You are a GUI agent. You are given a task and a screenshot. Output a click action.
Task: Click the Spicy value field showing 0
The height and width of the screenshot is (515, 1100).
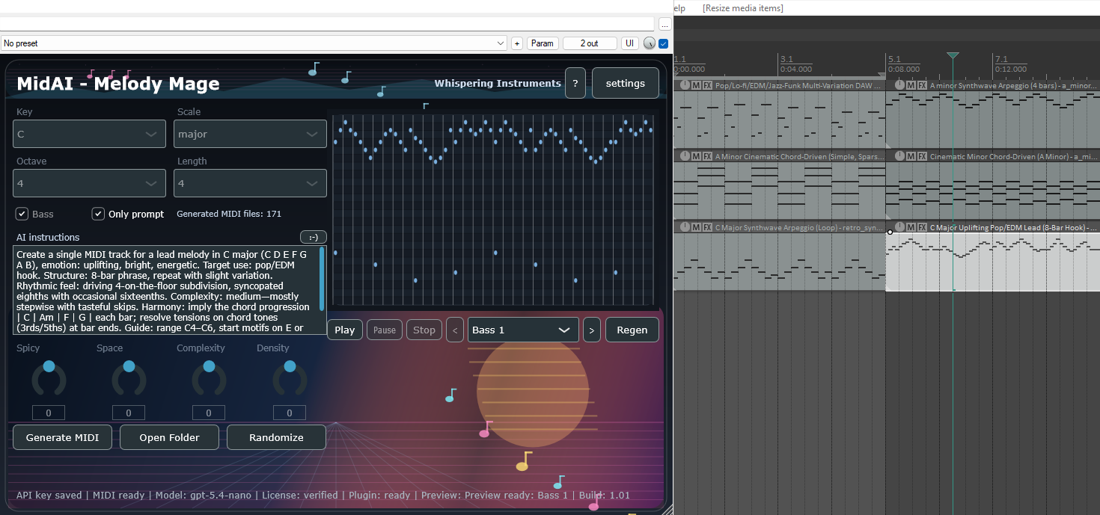click(49, 413)
